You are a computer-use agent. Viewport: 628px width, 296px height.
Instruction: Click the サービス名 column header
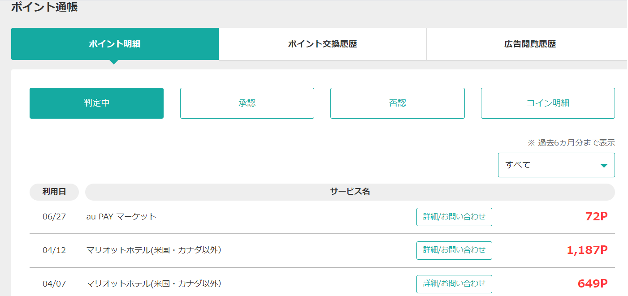pos(350,192)
